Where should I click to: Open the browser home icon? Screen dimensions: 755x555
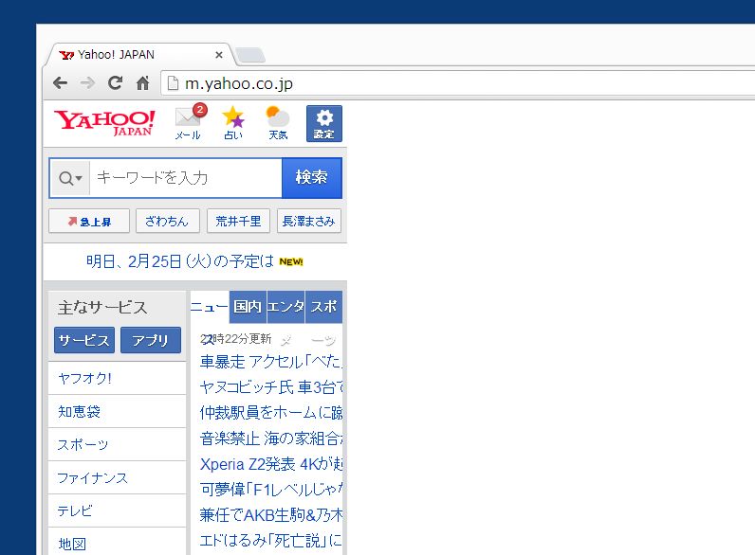click(x=142, y=83)
